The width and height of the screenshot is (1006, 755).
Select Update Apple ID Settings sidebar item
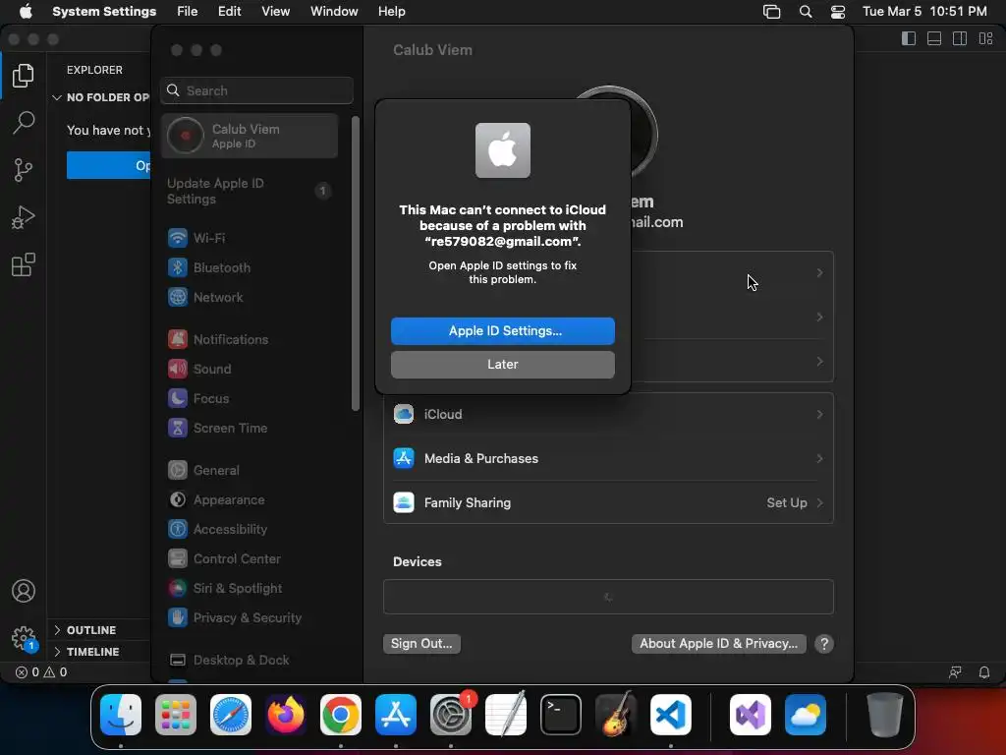pyautogui.click(x=250, y=191)
